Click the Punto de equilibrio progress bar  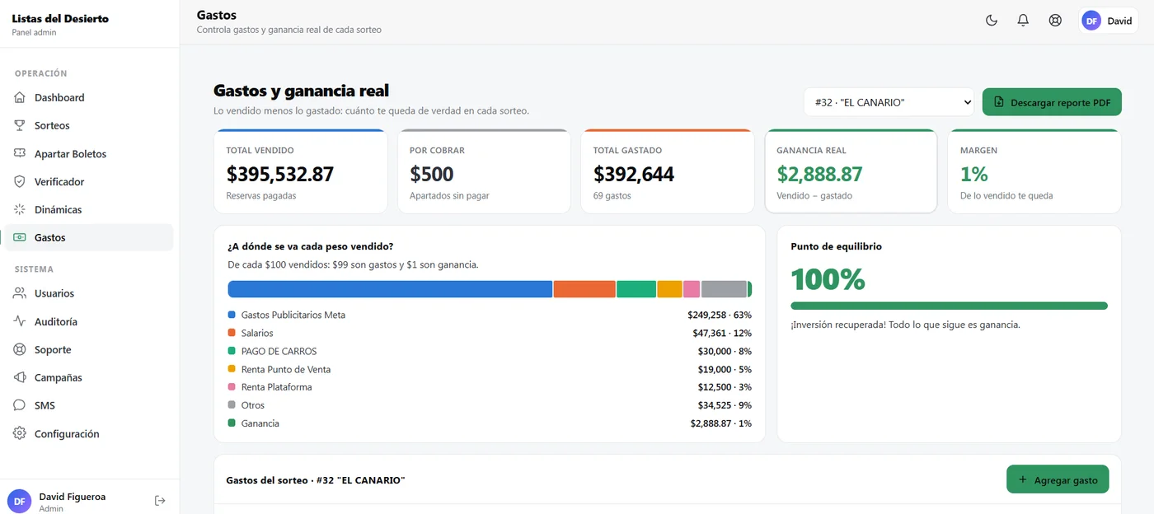point(949,306)
